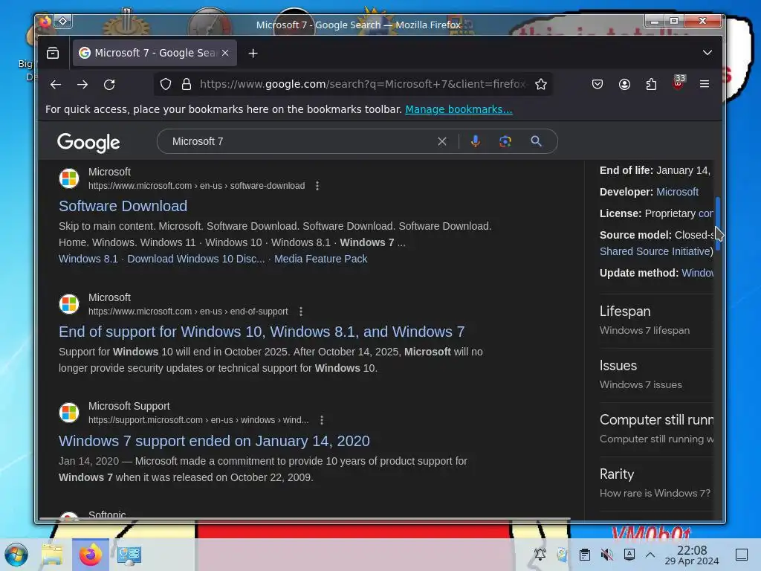Open the Extensions puzzle icon

tap(651, 85)
